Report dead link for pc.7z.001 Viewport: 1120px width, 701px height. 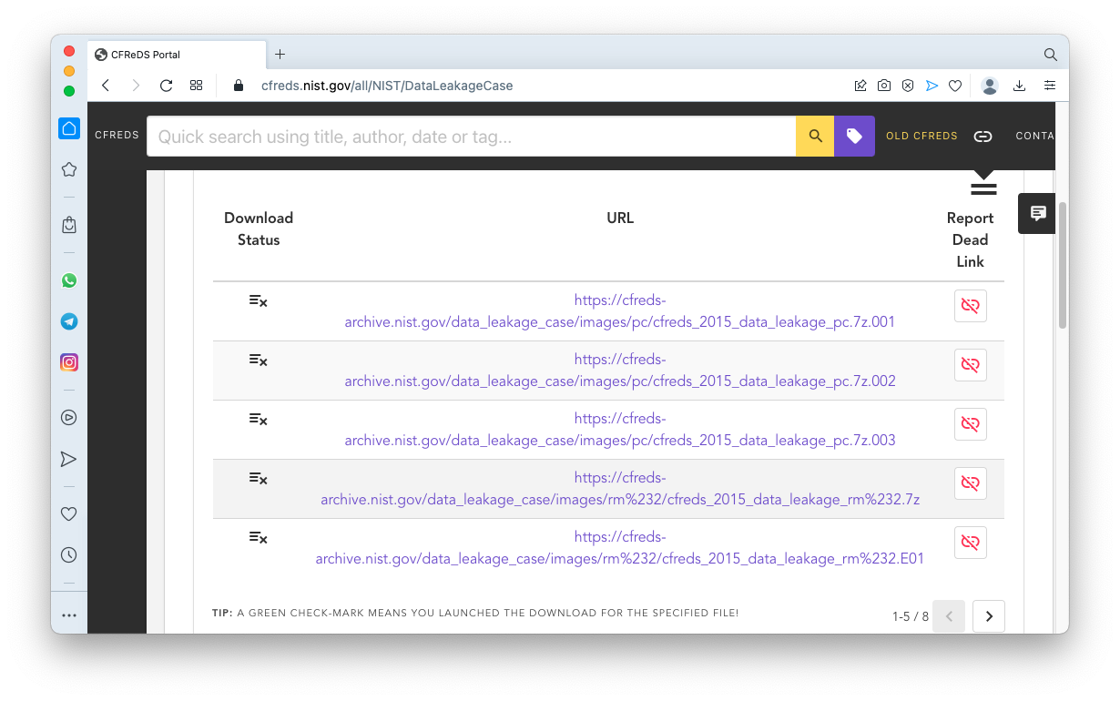click(x=970, y=306)
